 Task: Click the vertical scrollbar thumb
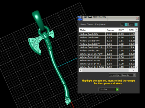coord(137,38)
